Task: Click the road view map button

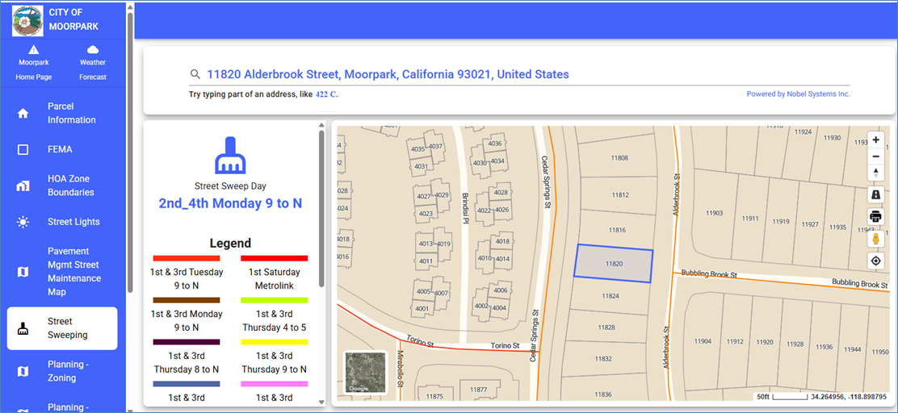Action: pyautogui.click(x=876, y=195)
